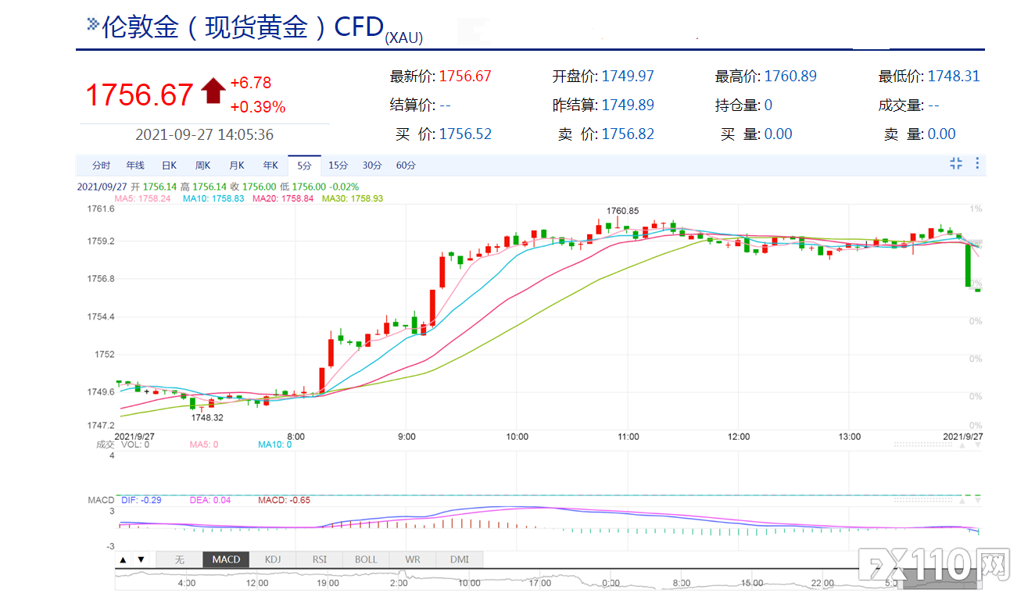Select the 30分 interval tab
The width and height of the screenshot is (1035, 600).
coord(372,166)
